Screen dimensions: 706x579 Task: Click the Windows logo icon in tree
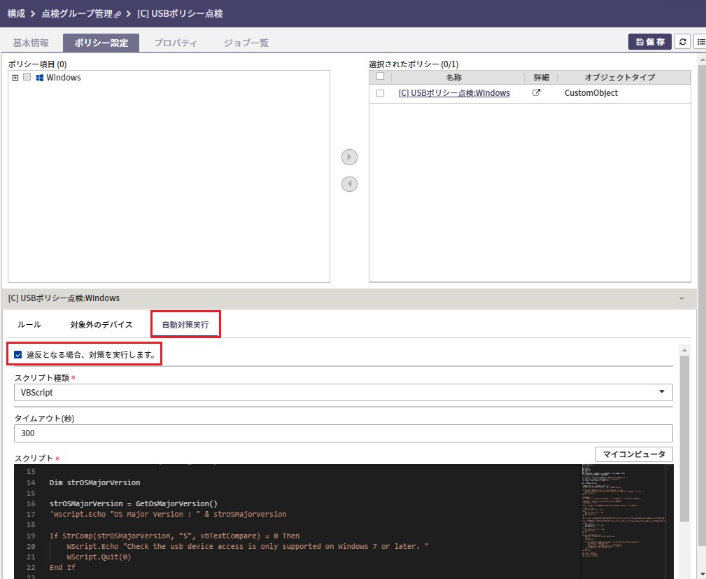click(40, 78)
